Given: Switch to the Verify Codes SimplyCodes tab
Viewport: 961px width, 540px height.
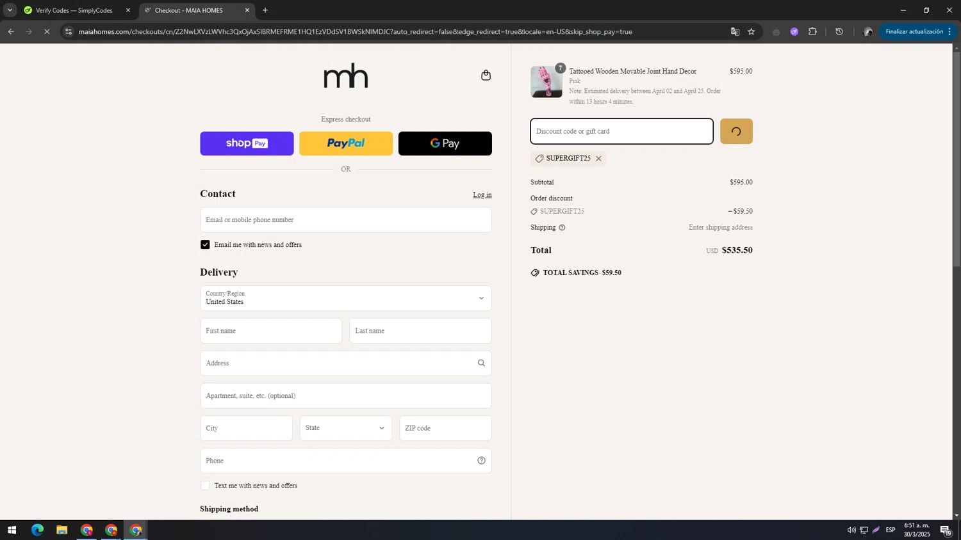Looking at the screenshot, I should [x=76, y=10].
